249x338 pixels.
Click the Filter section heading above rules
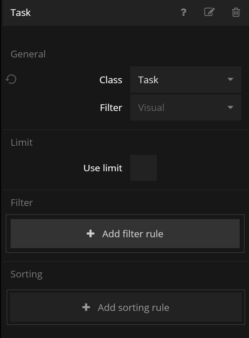click(22, 202)
